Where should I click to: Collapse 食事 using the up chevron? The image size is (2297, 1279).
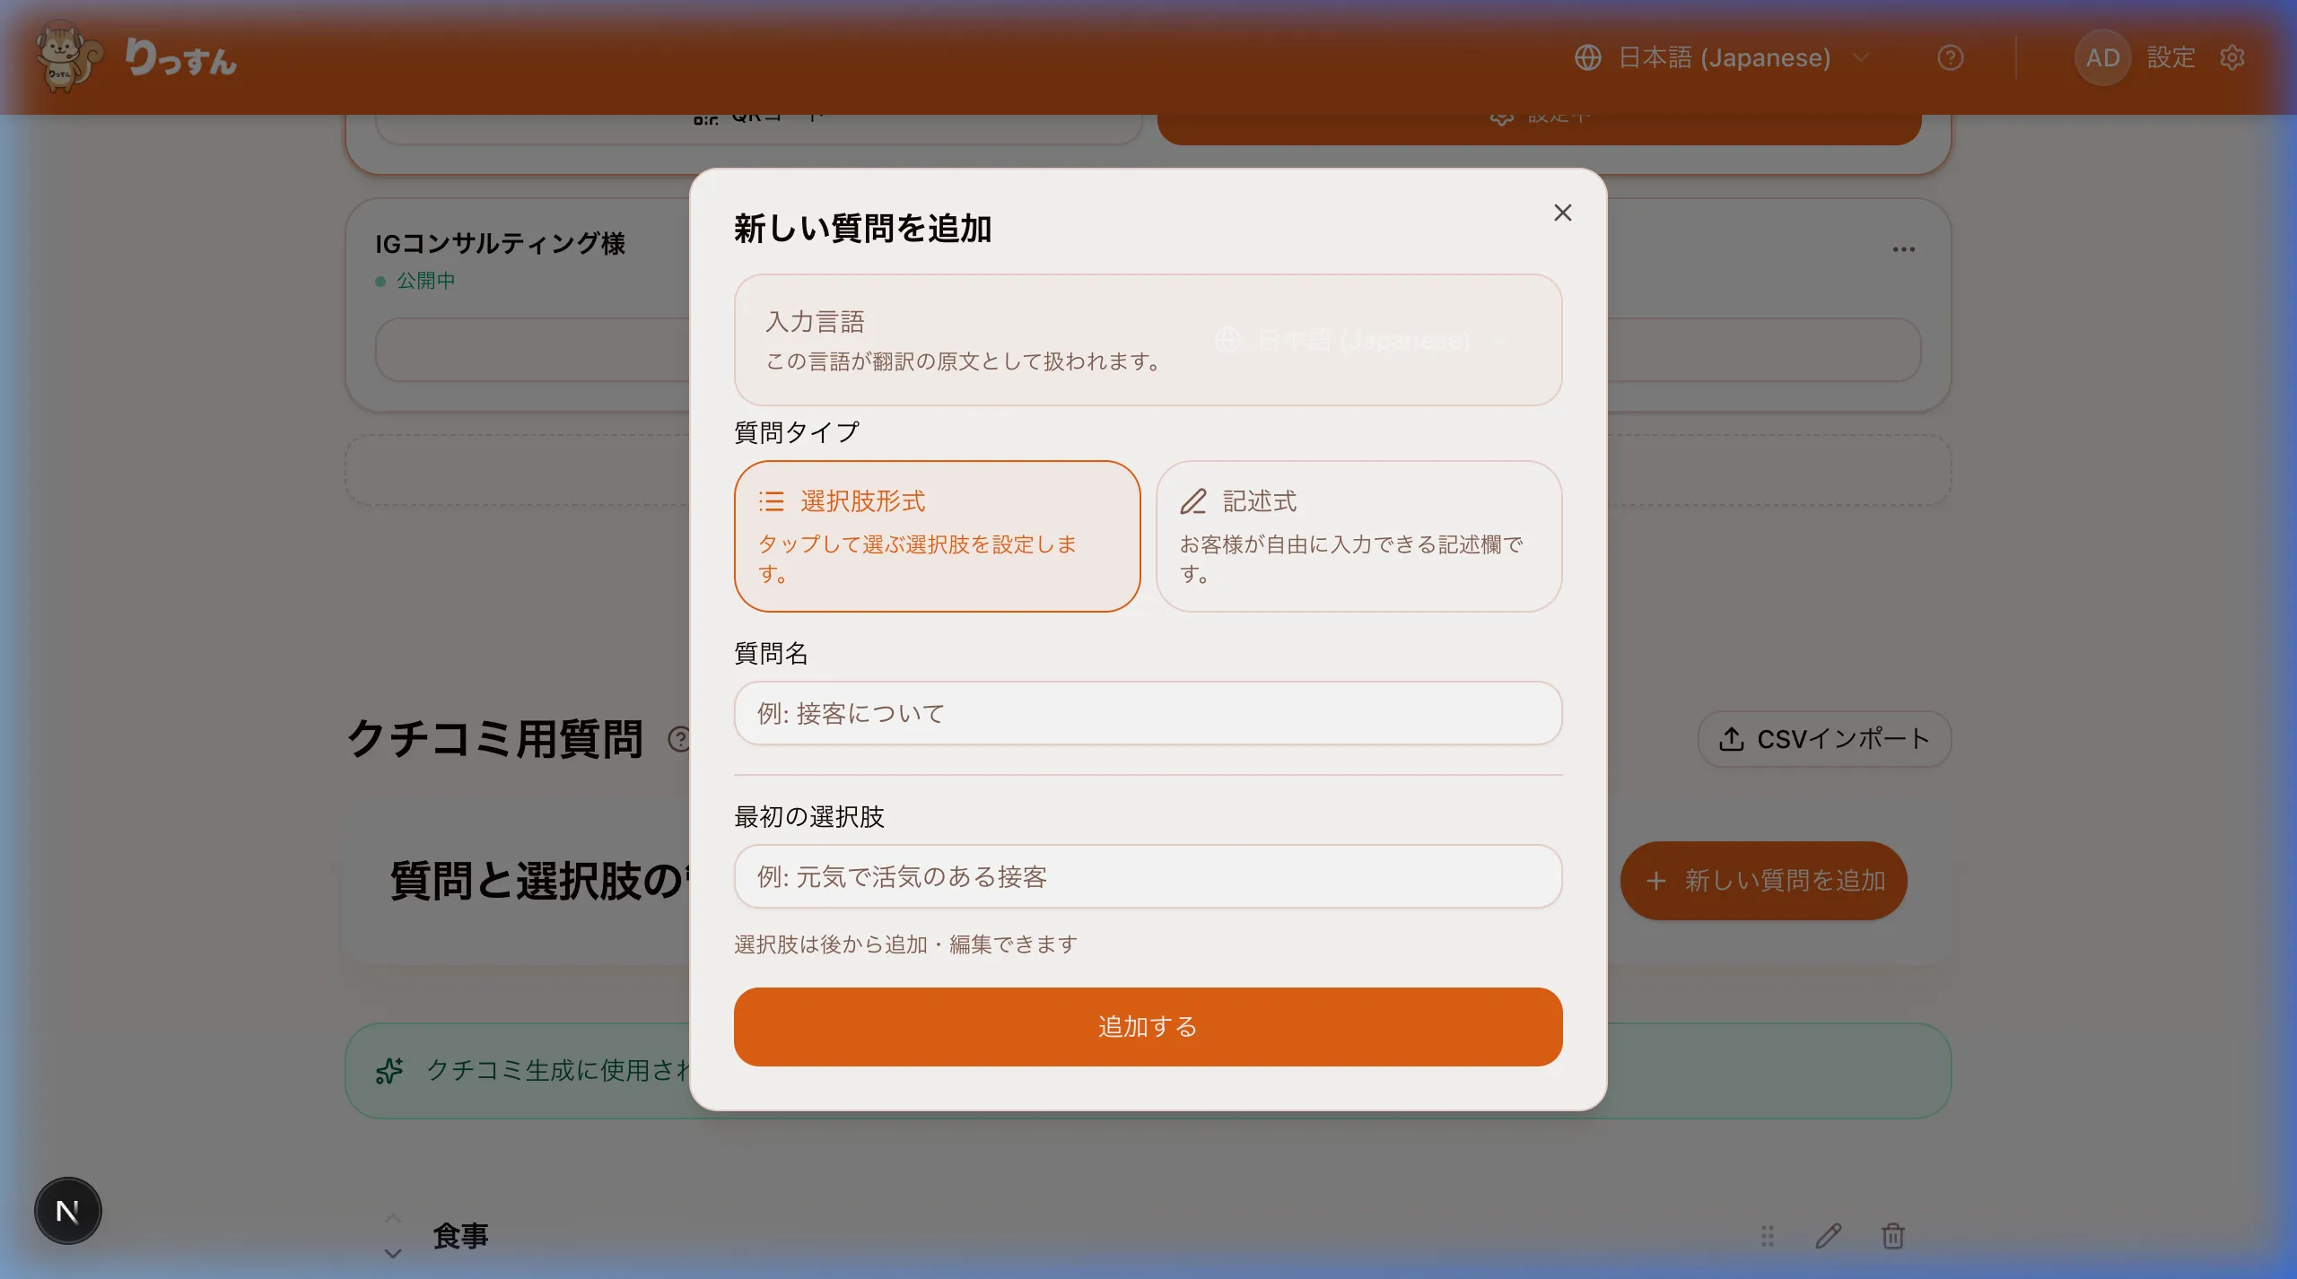pos(392,1218)
